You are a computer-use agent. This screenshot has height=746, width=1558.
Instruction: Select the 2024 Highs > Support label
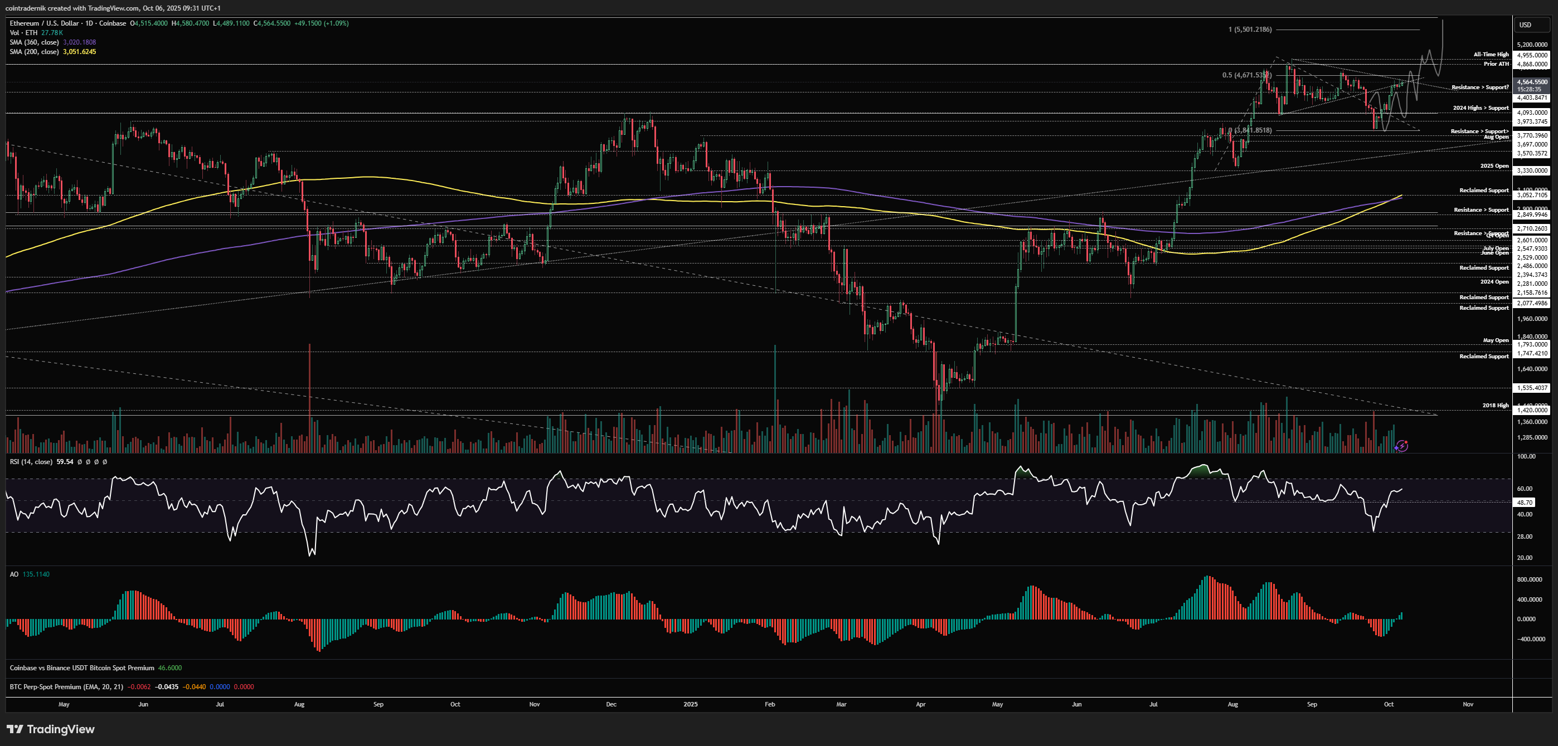point(1480,108)
